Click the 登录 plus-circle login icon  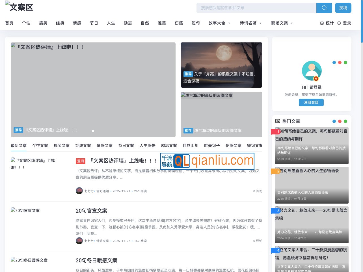tap(340, 23)
